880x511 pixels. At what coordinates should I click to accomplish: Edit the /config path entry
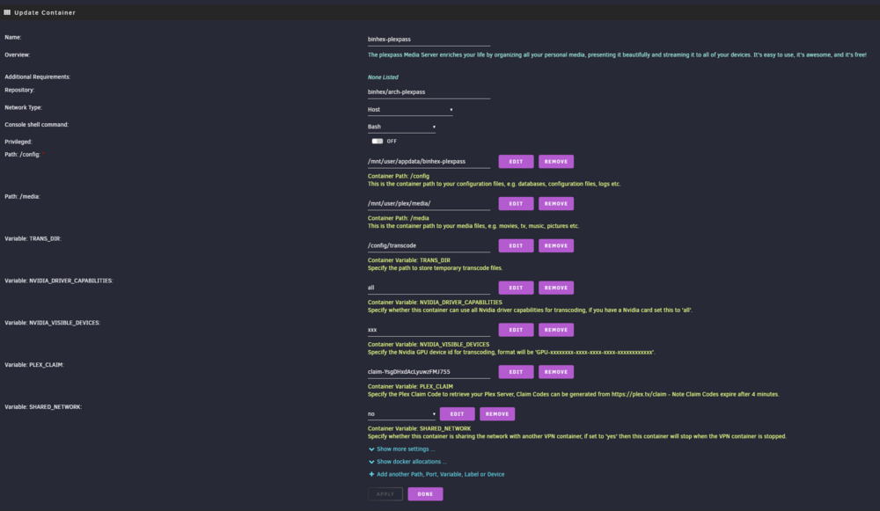[516, 162]
